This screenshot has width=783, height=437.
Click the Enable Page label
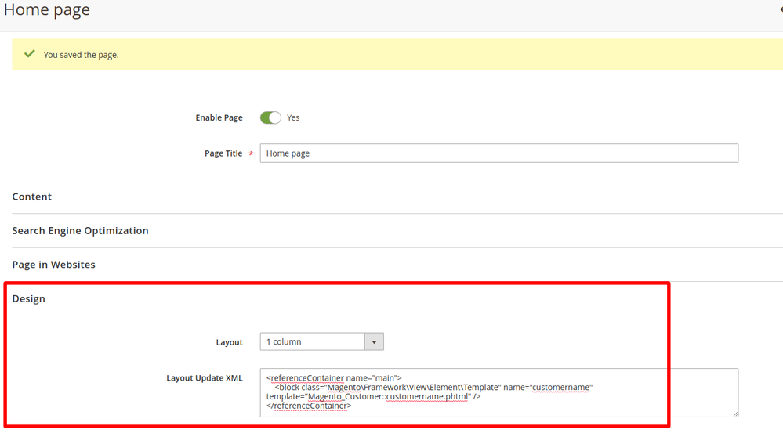point(219,117)
